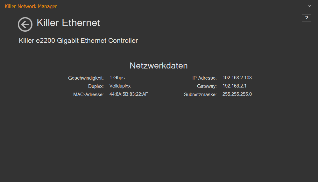Click the MAC-Adresse label
This screenshot has height=182, width=318.
(88, 94)
